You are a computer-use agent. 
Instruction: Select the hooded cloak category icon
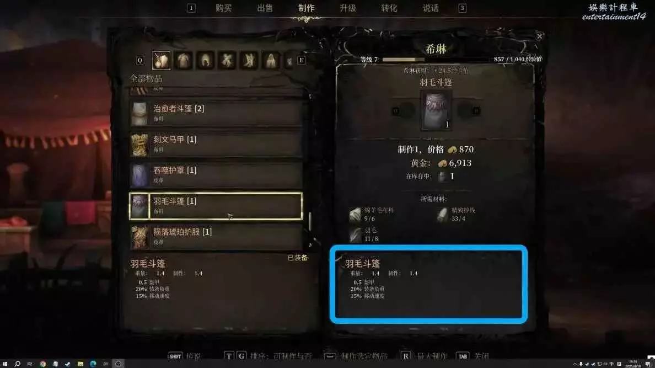click(271, 61)
